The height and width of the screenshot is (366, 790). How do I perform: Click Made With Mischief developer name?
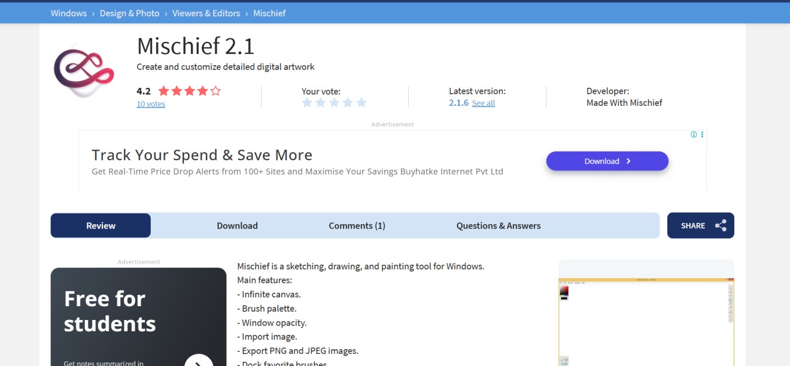(624, 103)
